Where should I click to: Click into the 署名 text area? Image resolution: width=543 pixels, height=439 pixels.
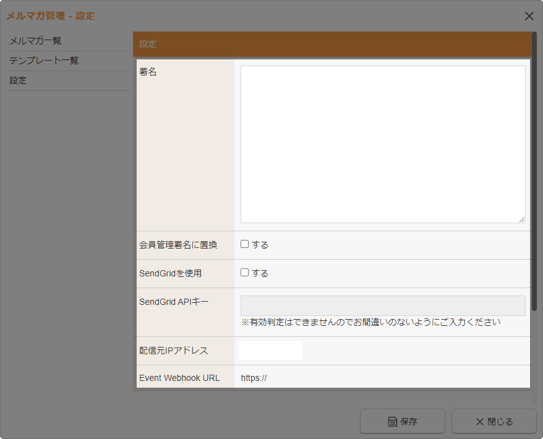[383, 144]
